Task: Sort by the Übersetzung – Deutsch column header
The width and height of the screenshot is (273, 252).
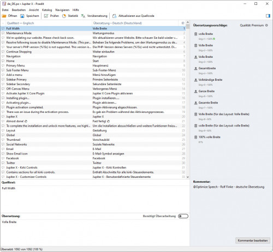Action: click(117, 23)
